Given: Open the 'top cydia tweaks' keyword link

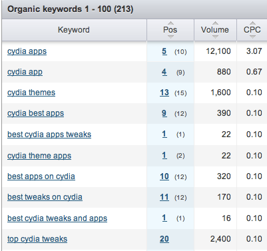Looking at the screenshot, I should point(37,239).
